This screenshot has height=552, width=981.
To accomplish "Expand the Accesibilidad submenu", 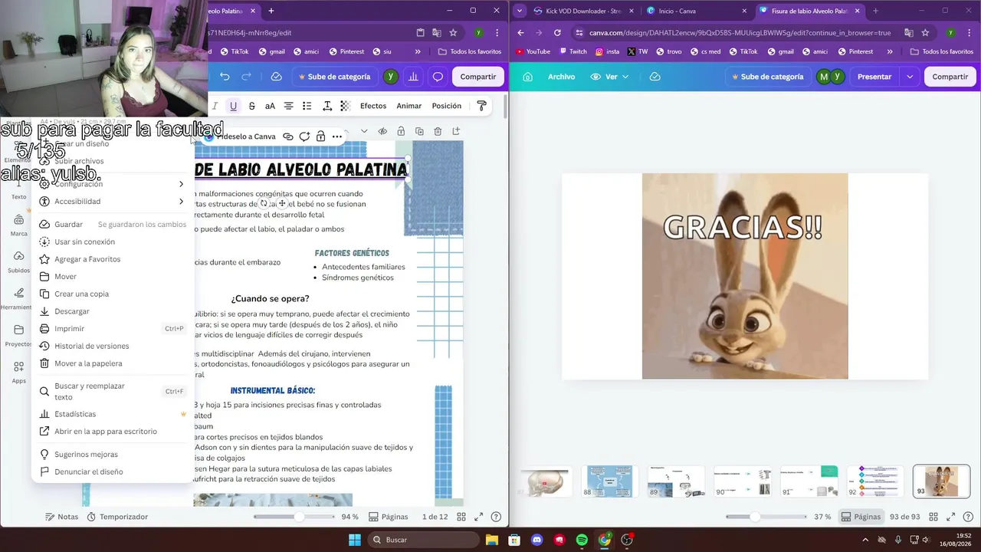I will (113, 202).
